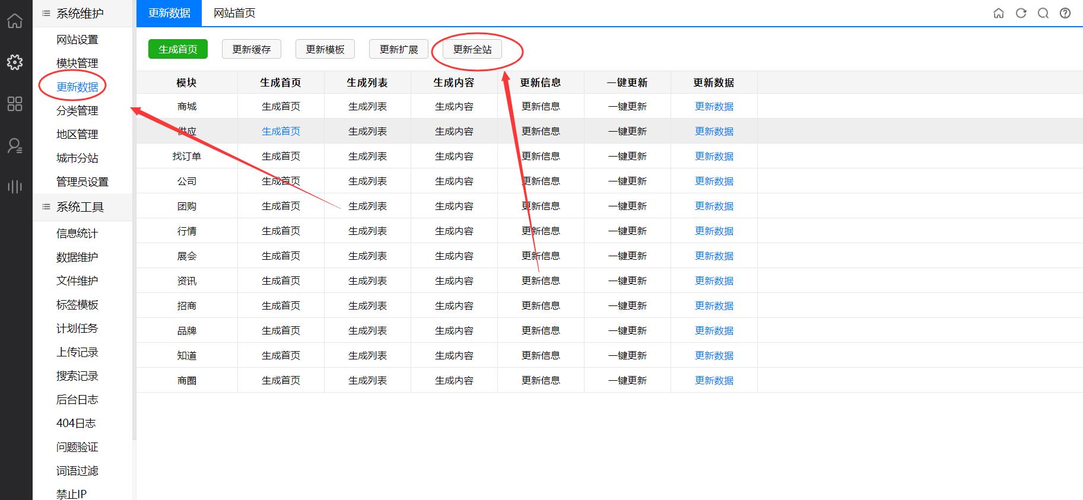Open 上传记录 in the sidebar
This screenshot has height=500, width=1083.
(77, 352)
